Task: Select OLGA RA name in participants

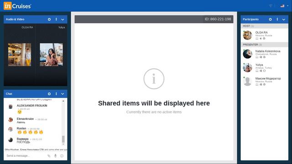Action: 261,32
